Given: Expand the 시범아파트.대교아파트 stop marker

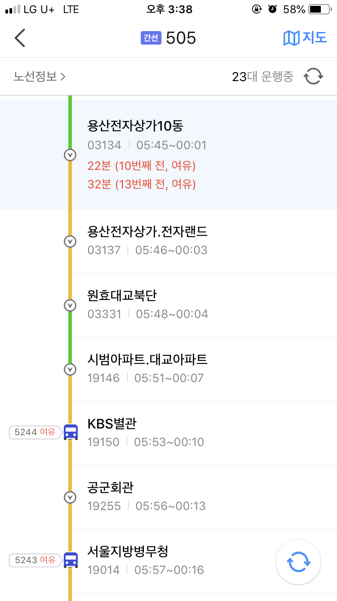Looking at the screenshot, I should point(70,369).
